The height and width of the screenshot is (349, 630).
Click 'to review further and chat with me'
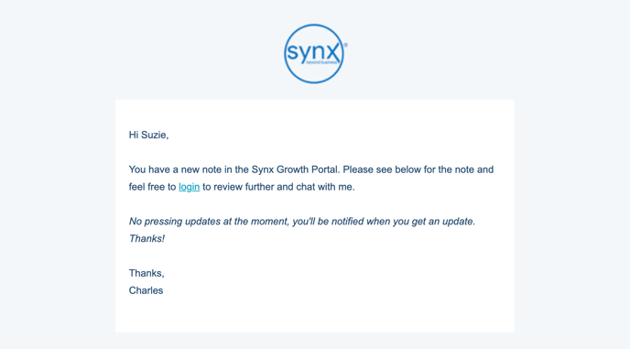[x=278, y=187]
